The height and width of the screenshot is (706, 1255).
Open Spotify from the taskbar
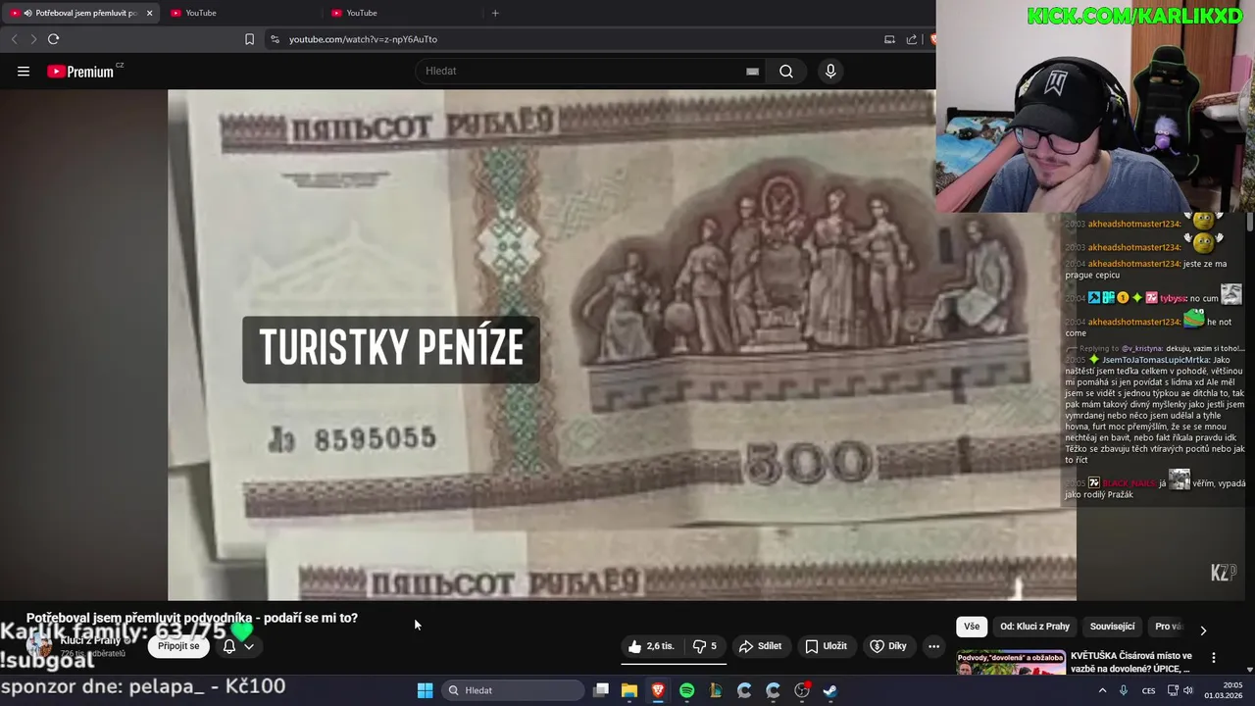[x=687, y=690]
